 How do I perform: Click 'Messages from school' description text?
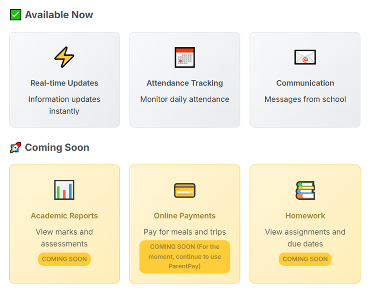(x=305, y=99)
